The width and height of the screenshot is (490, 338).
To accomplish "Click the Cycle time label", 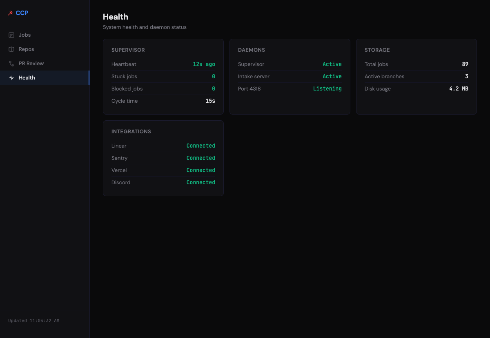I will click(x=125, y=101).
